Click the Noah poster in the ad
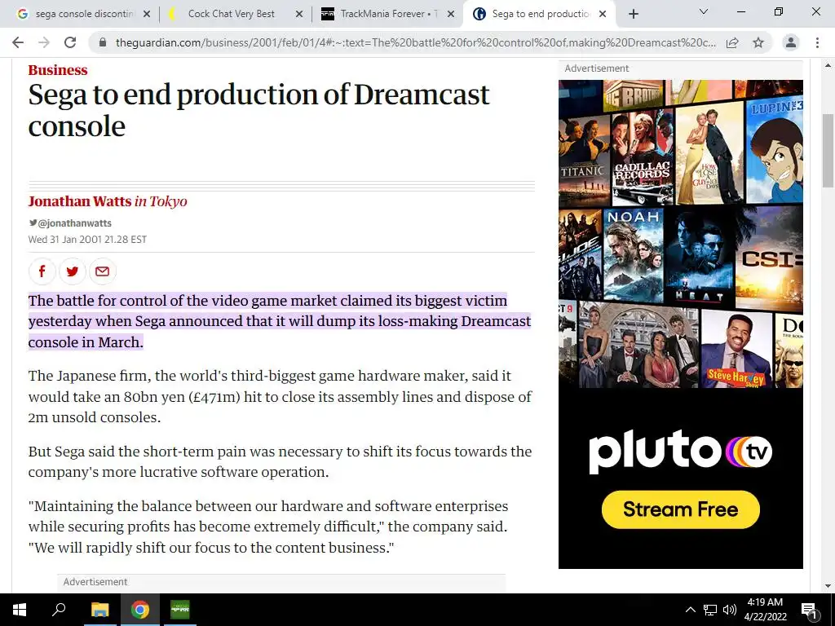 (633, 254)
